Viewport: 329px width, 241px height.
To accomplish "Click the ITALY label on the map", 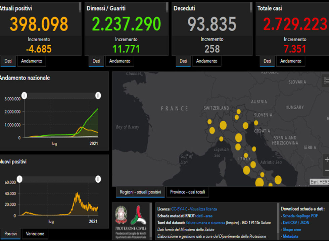I will pyautogui.click(x=244, y=159).
